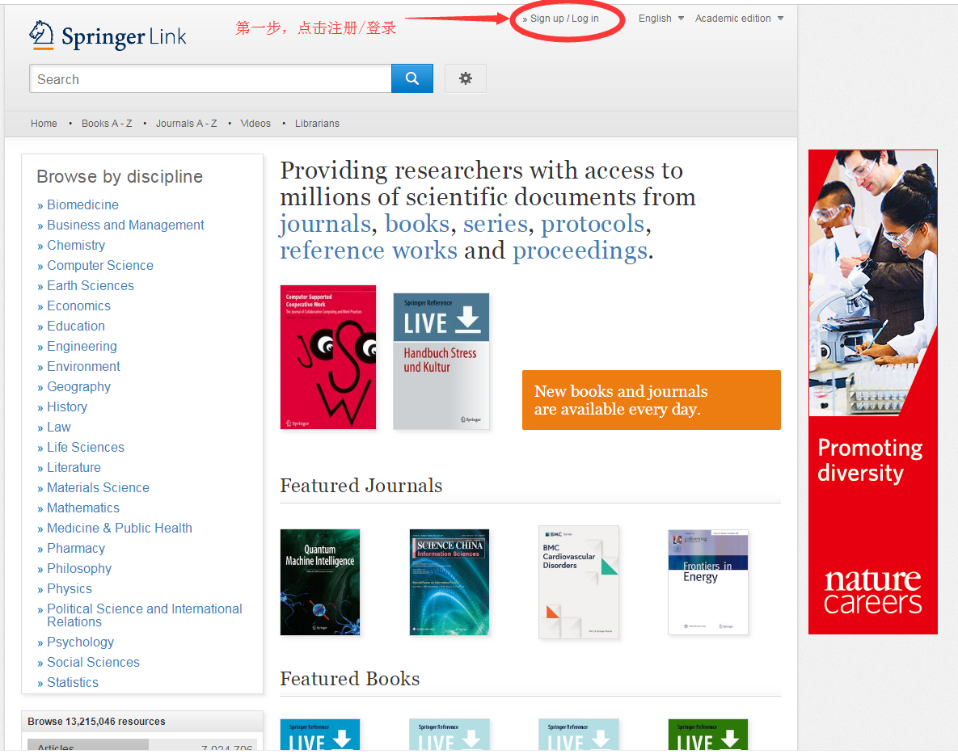Expand the Academic edition dropdown
This screenshot has width=958, height=754.
(x=739, y=19)
